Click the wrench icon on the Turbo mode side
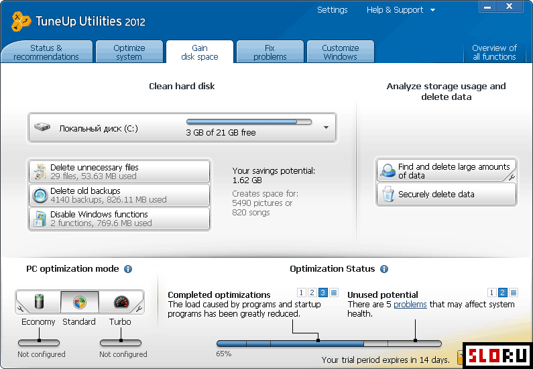The image size is (533, 369). tap(139, 309)
